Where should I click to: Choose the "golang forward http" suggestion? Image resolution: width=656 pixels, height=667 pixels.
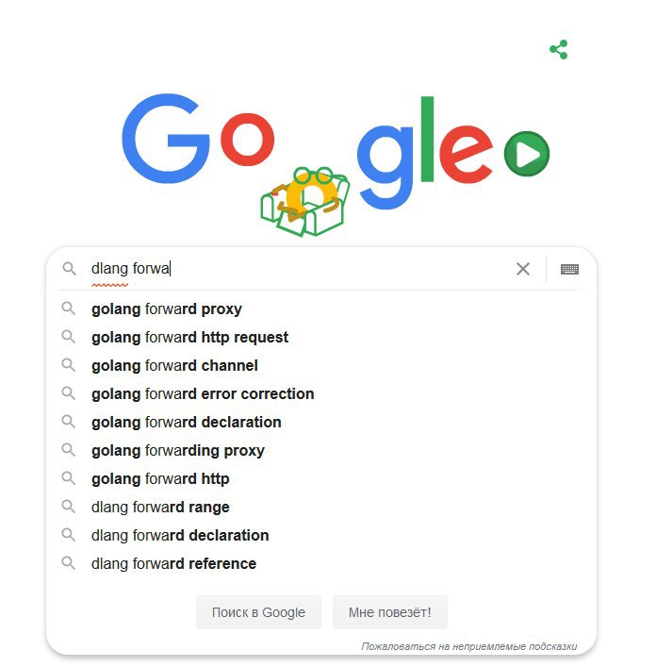[x=160, y=478]
